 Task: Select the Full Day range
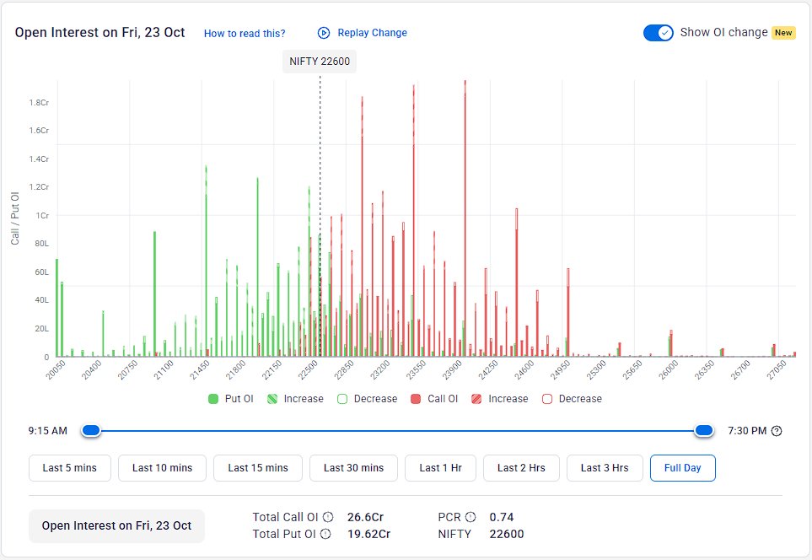coord(682,468)
